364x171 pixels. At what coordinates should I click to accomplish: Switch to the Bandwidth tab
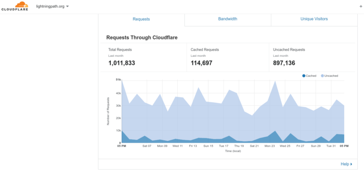(227, 19)
